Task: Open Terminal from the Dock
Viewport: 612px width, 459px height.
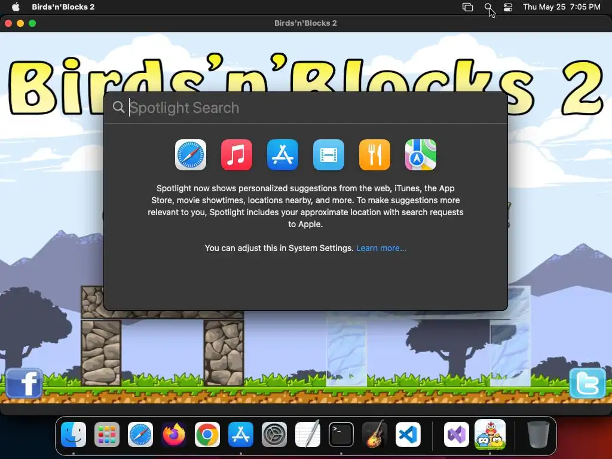Action: [x=341, y=434]
